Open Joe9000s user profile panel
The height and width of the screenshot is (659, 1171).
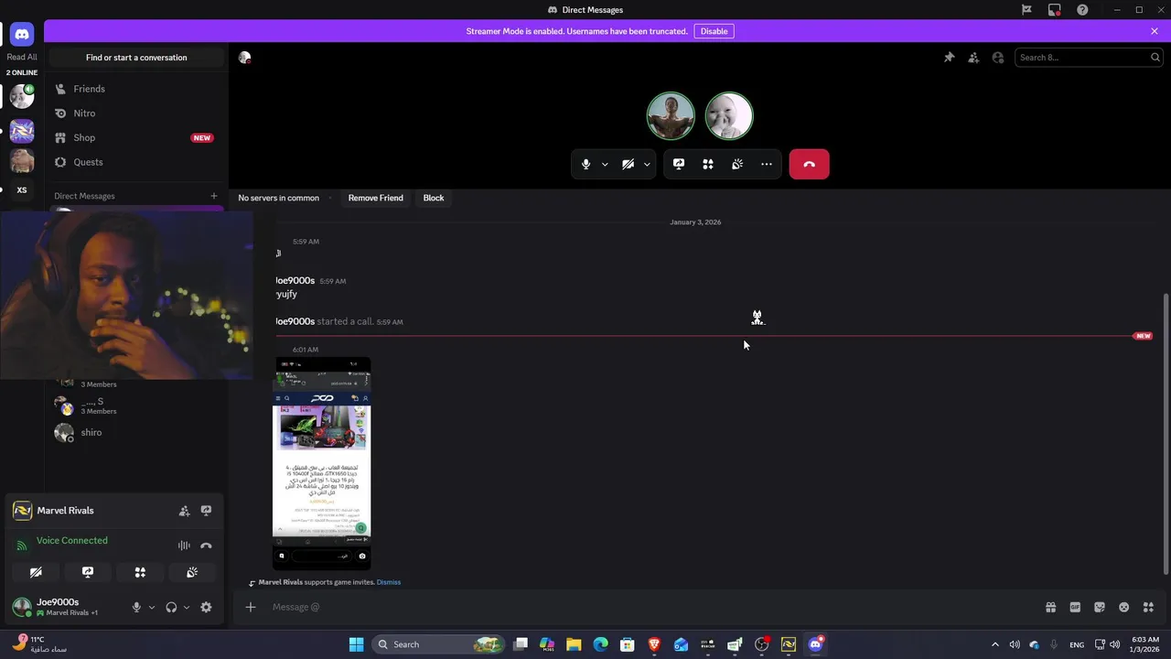[x=69, y=607]
